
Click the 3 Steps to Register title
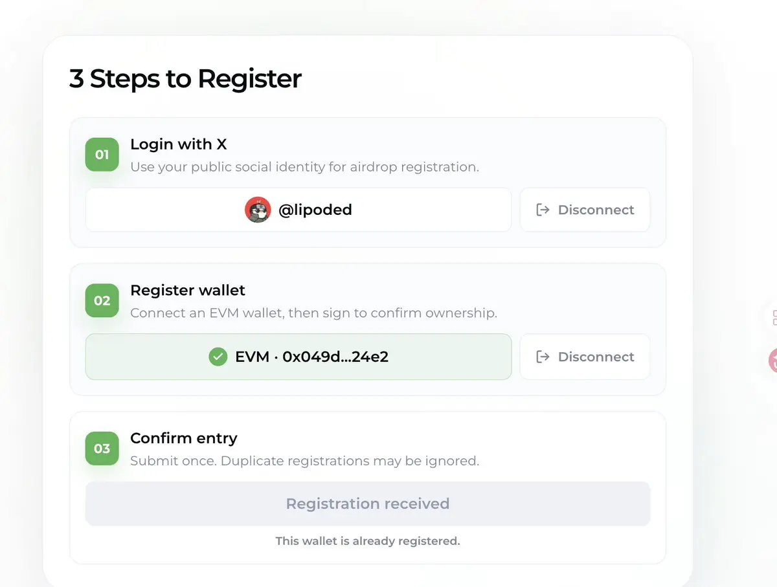coord(186,79)
